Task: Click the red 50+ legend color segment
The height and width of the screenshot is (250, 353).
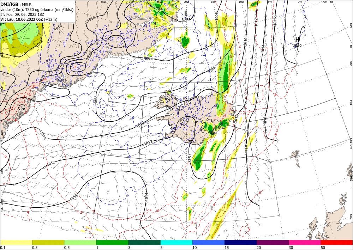Action: [x=337, y=242]
